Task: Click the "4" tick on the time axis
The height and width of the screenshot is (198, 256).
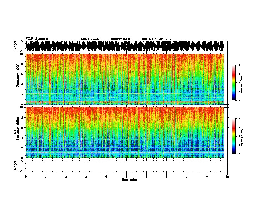Action: point(106,177)
